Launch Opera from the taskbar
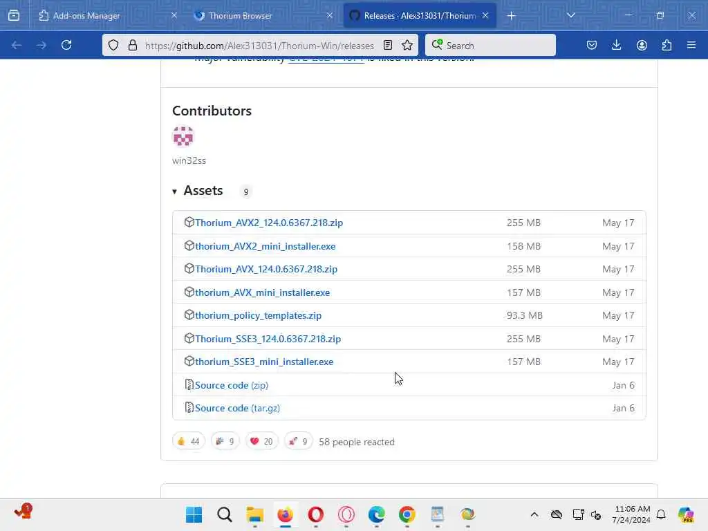Viewport: 708px width, 531px height. 315,514
